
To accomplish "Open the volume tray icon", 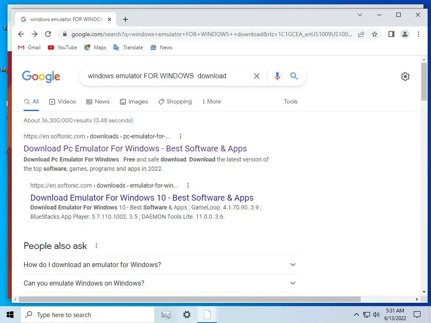I will (x=376, y=315).
